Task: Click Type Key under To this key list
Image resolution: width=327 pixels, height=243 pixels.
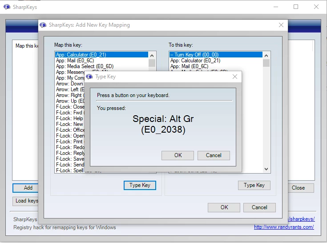Action: pos(254,185)
